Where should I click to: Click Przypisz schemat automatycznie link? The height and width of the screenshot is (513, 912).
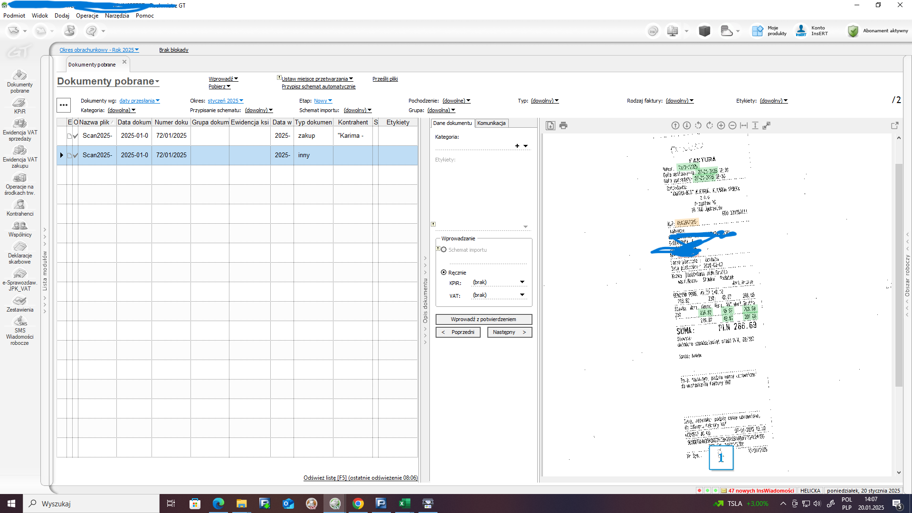pyautogui.click(x=318, y=86)
